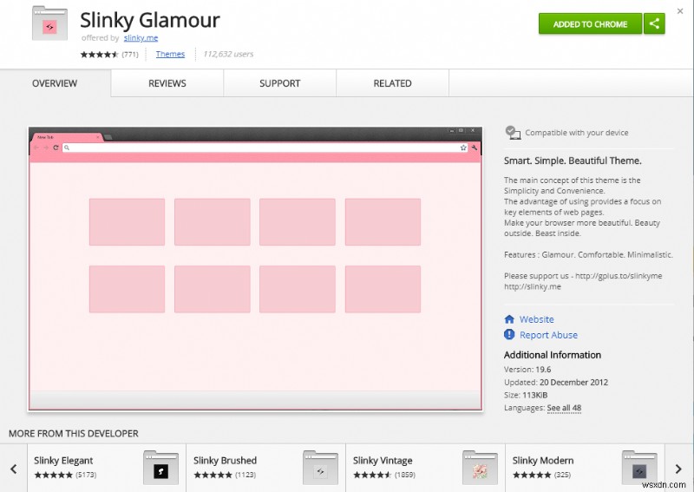694x492 pixels.
Task: Open the Themes category link
Action: click(x=170, y=54)
